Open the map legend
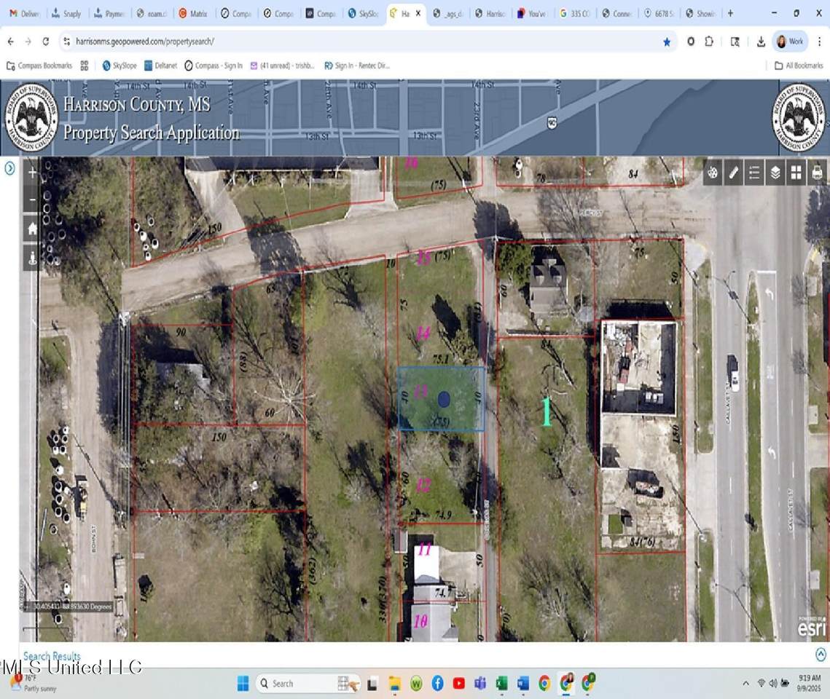 point(753,173)
